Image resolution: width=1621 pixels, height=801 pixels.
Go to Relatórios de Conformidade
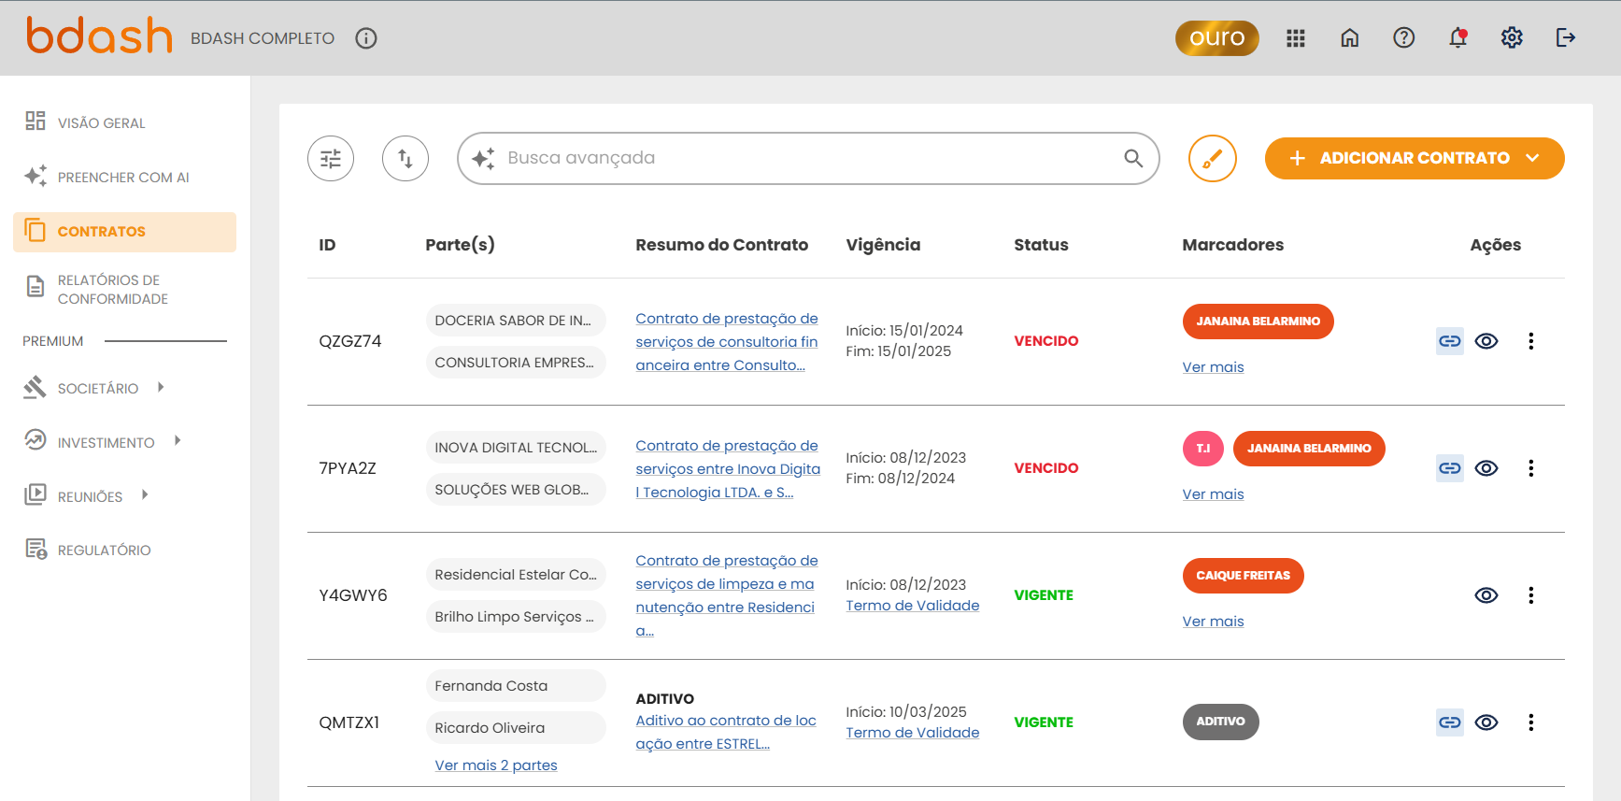click(x=112, y=290)
